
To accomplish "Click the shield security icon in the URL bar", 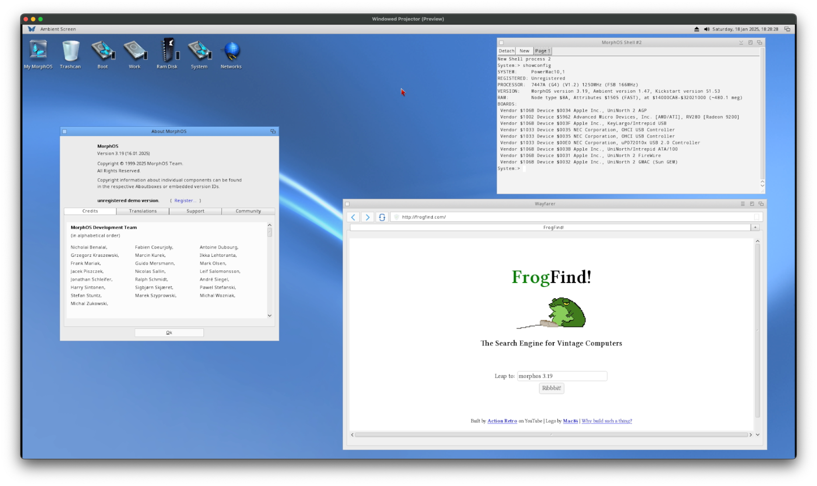I will click(x=396, y=217).
